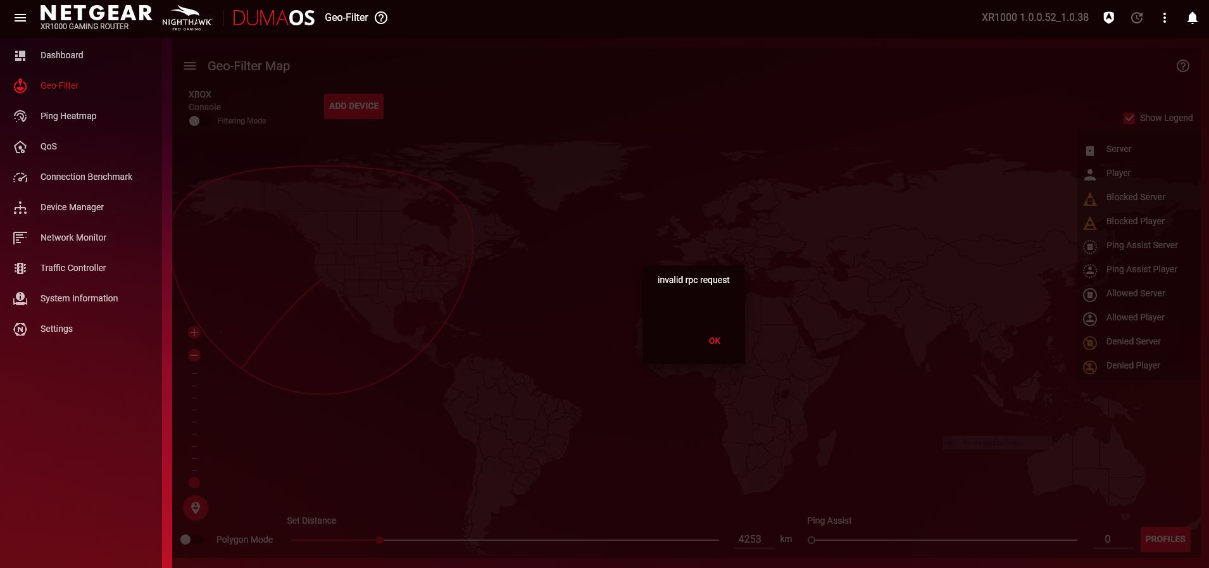Click the shield status icon in header
The width and height of the screenshot is (1209, 568).
(x=1108, y=18)
